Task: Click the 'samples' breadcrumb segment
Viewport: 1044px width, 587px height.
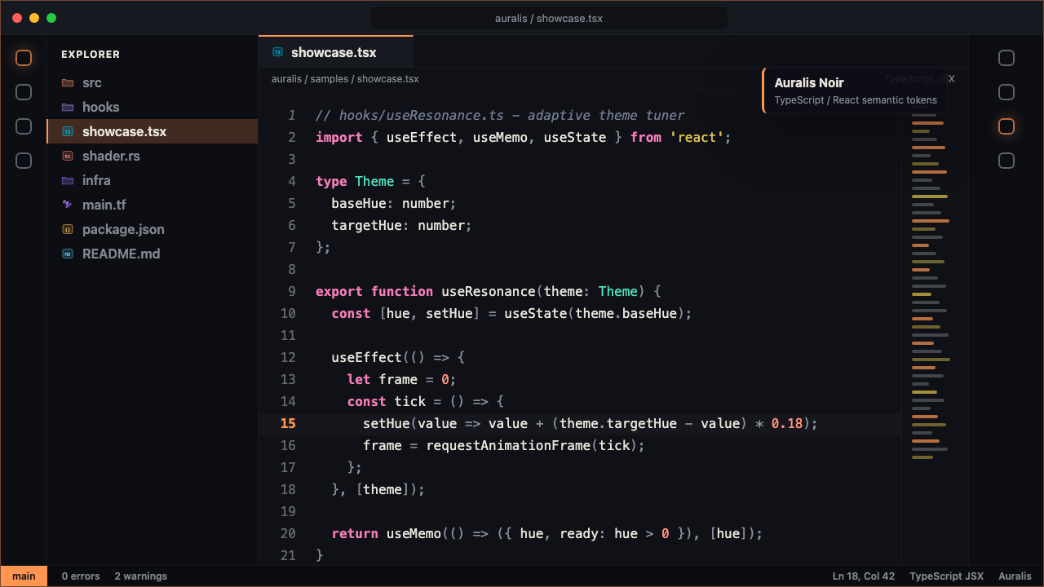Action: [x=330, y=79]
